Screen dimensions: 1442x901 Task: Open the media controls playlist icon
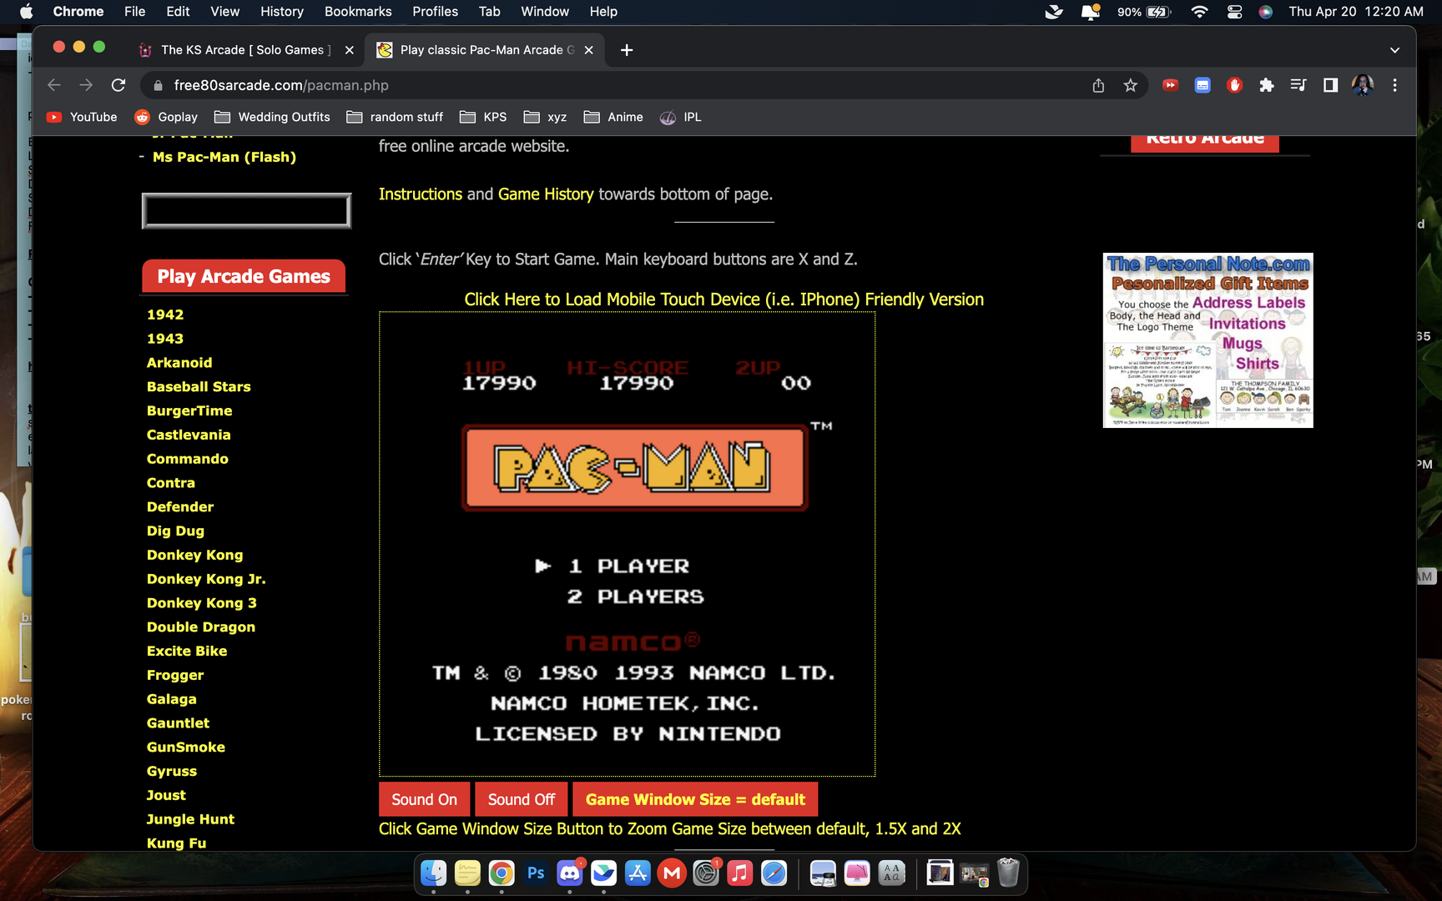(1298, 85)
